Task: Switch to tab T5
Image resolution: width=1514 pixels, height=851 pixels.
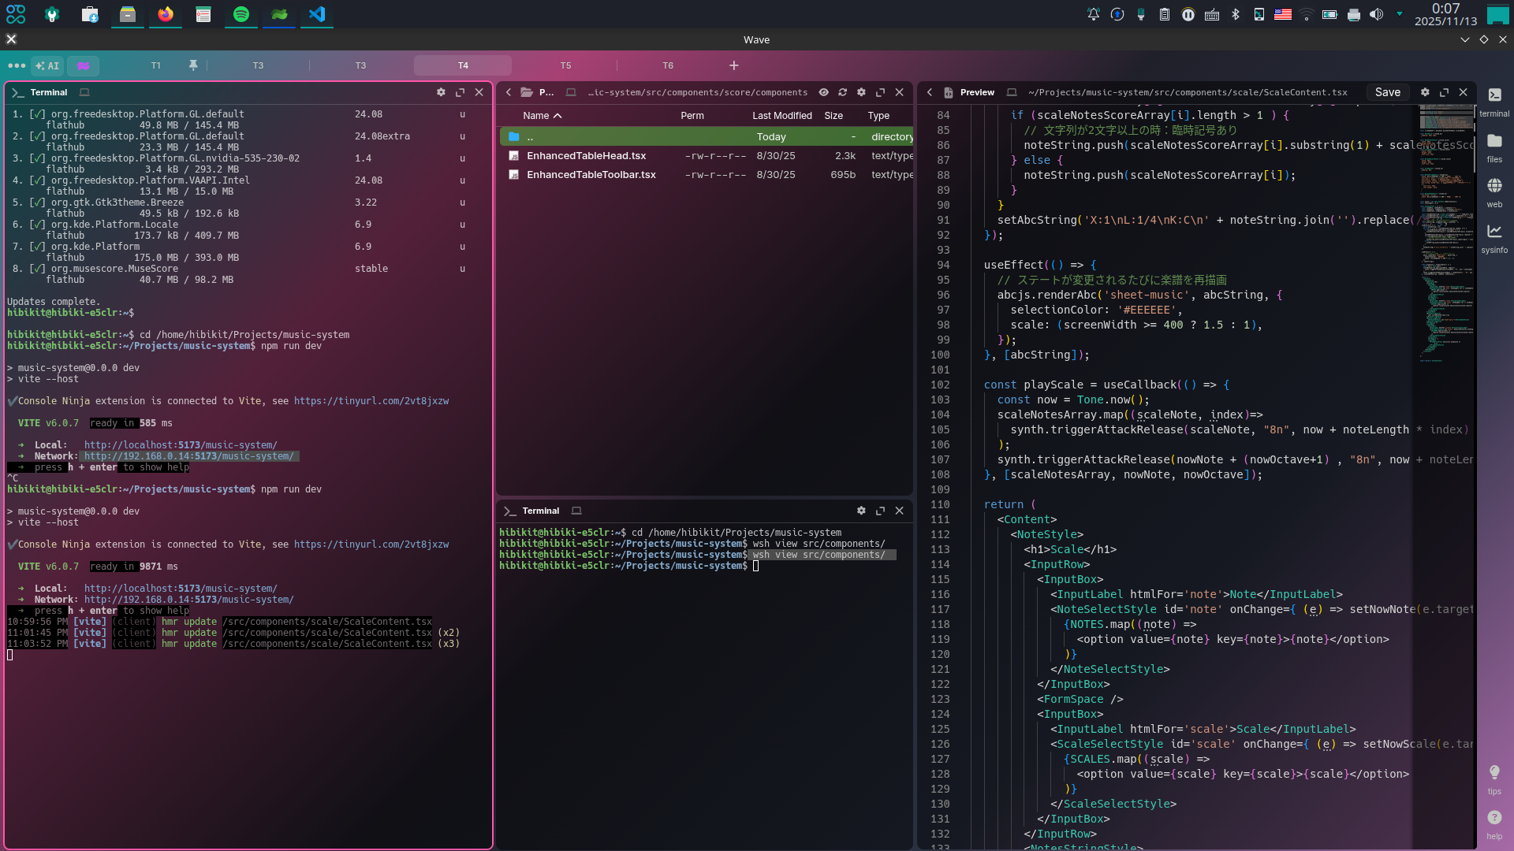Action: [565, 65]
